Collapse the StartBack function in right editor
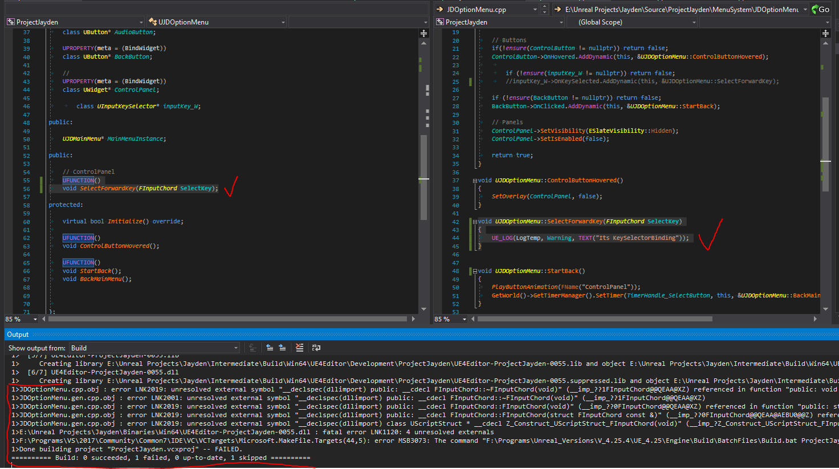The image size is (839, 469). [475, 271]
